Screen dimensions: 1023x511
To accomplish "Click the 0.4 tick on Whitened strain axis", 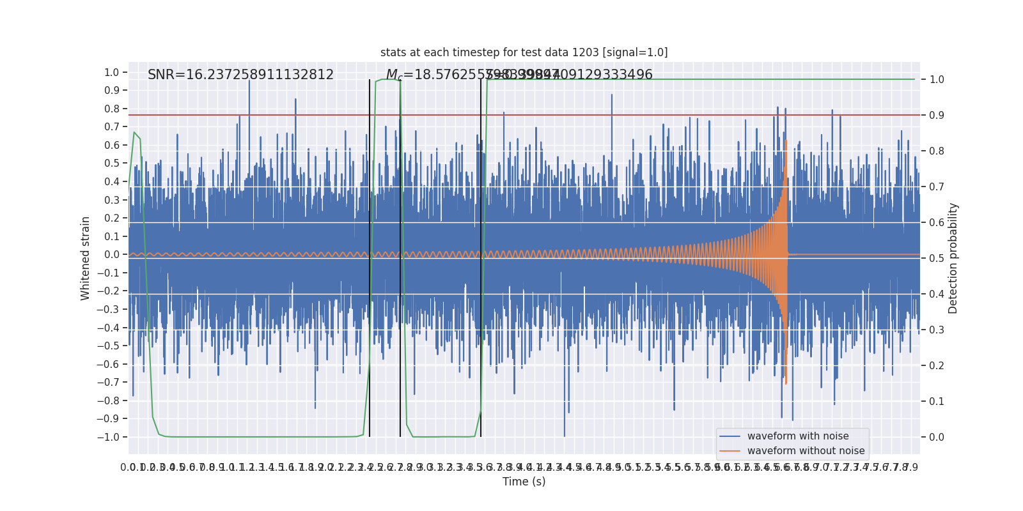I will tap(112, 182).
